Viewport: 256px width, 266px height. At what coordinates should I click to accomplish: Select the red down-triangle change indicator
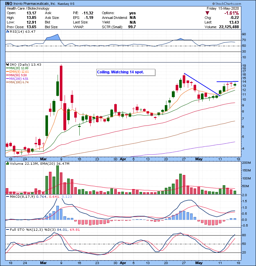point(207,13)
